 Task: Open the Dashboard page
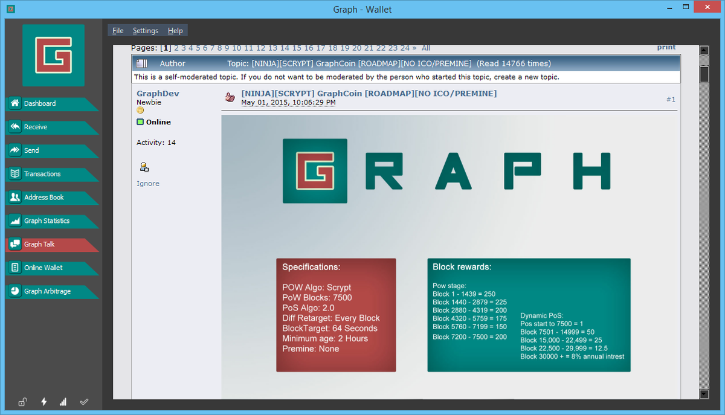[x=51, y=104]
